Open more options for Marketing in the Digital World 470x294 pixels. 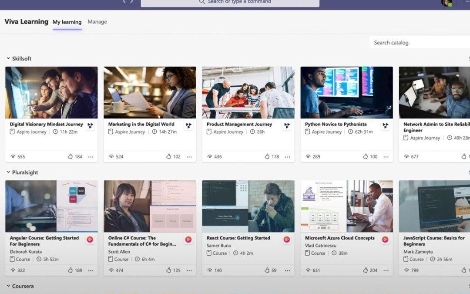tap(189, 157)
